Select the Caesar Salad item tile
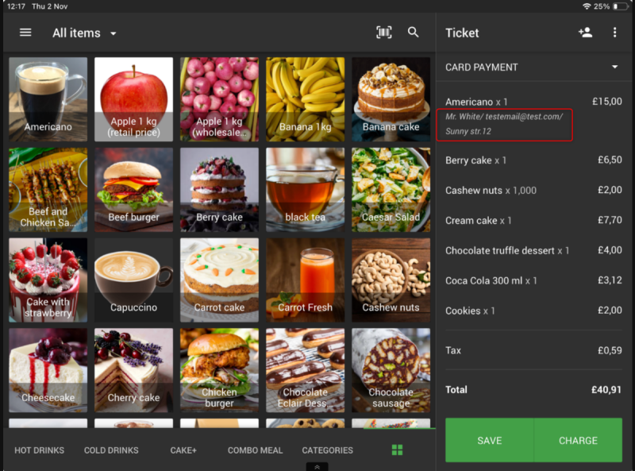Screen dimensions: 635x471 pos(391,189)
